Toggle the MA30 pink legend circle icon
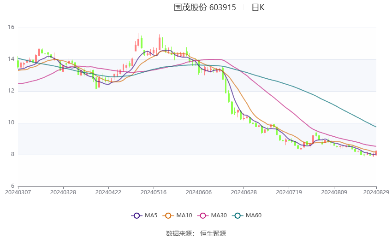 pyautogui.click(x=203, y=215)
